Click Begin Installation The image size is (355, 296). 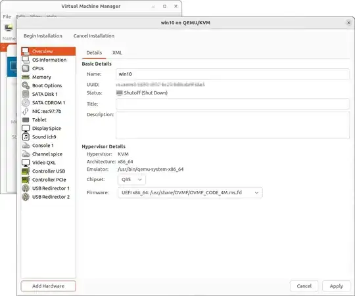(43, 36)
